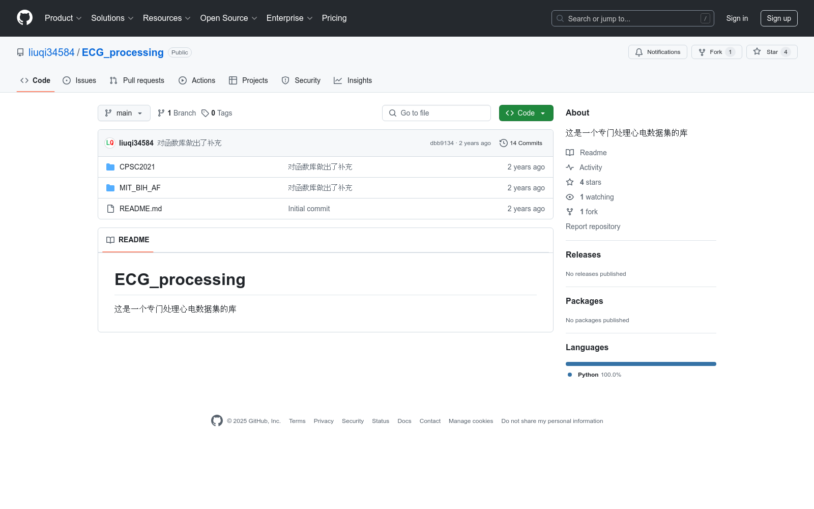Screen dimensions: 814x509
Task: Click the Initial commit message
Action: click(x=309, y=209)
